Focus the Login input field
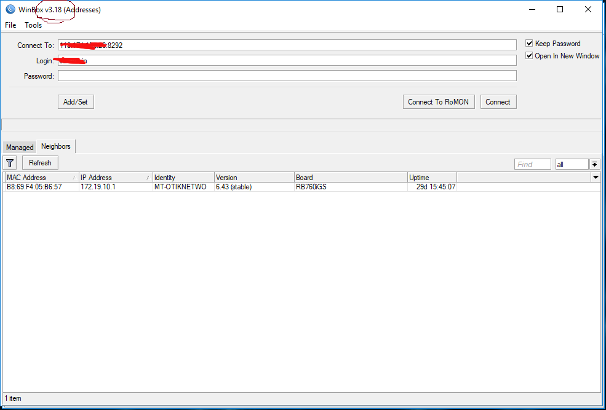The height and width of the screenshot is (410, 606). [x=287, y=60]
